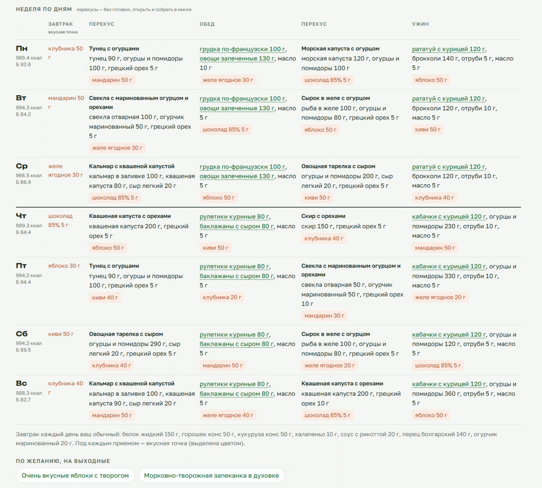Click the 'ОБЕД' column header
This screenshot has width=542, height=488.
[x=207, y=24]
